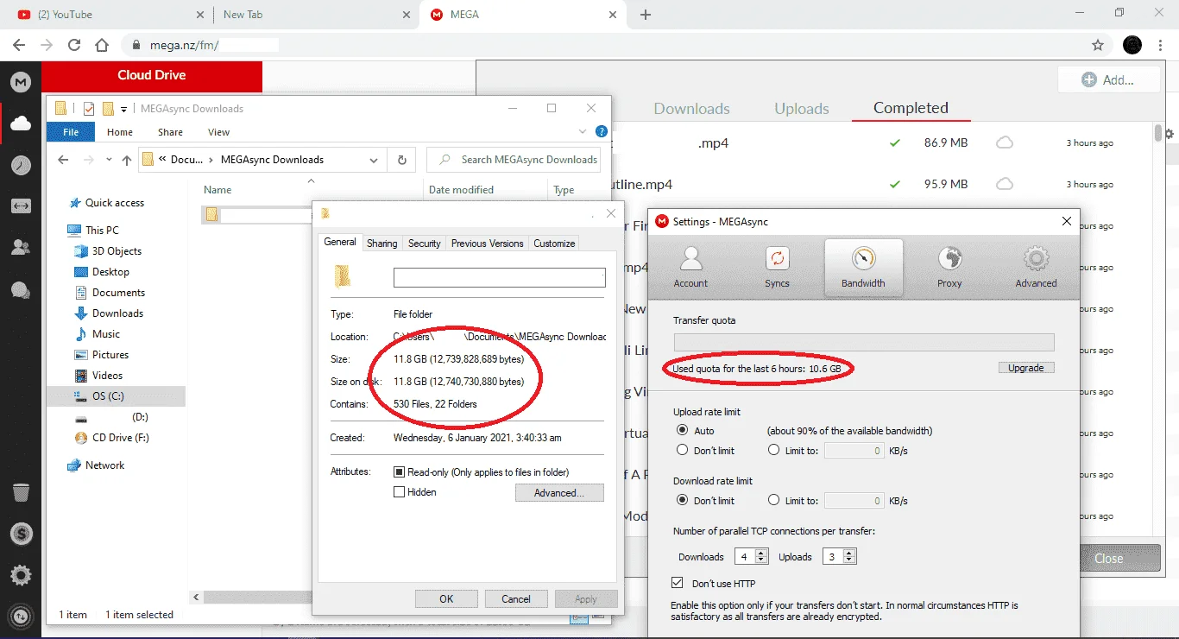This screenshot has width=1179, height=639.
Task: Expand the File Explorer address bar dropdown
Action: point(374,160)
